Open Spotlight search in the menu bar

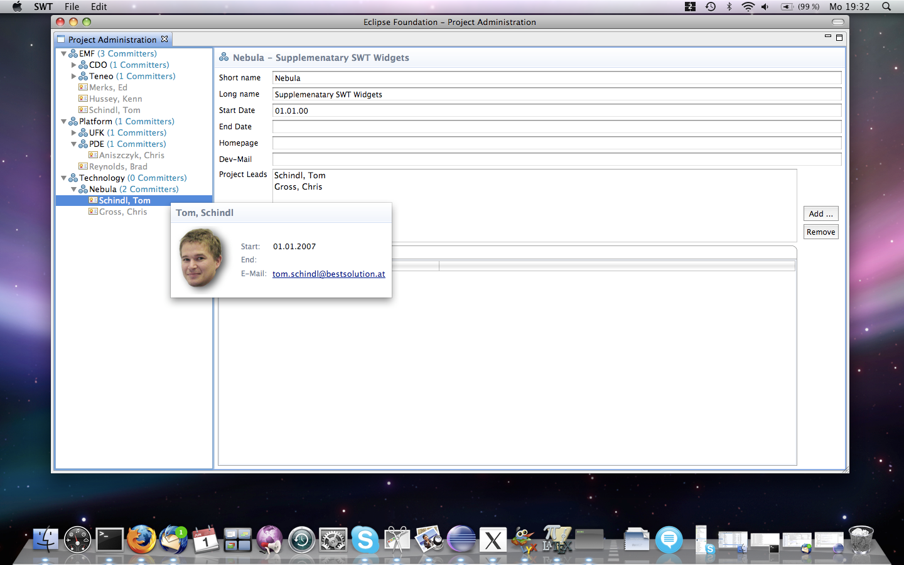click(886, 7)
